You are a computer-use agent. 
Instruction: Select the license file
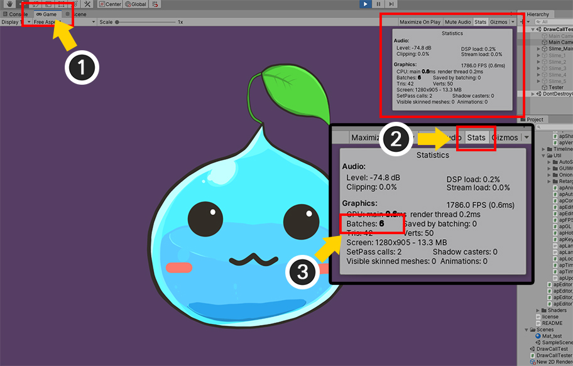point(547,316)
